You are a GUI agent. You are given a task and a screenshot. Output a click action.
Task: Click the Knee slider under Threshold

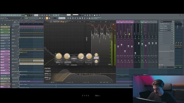[60, 62]
